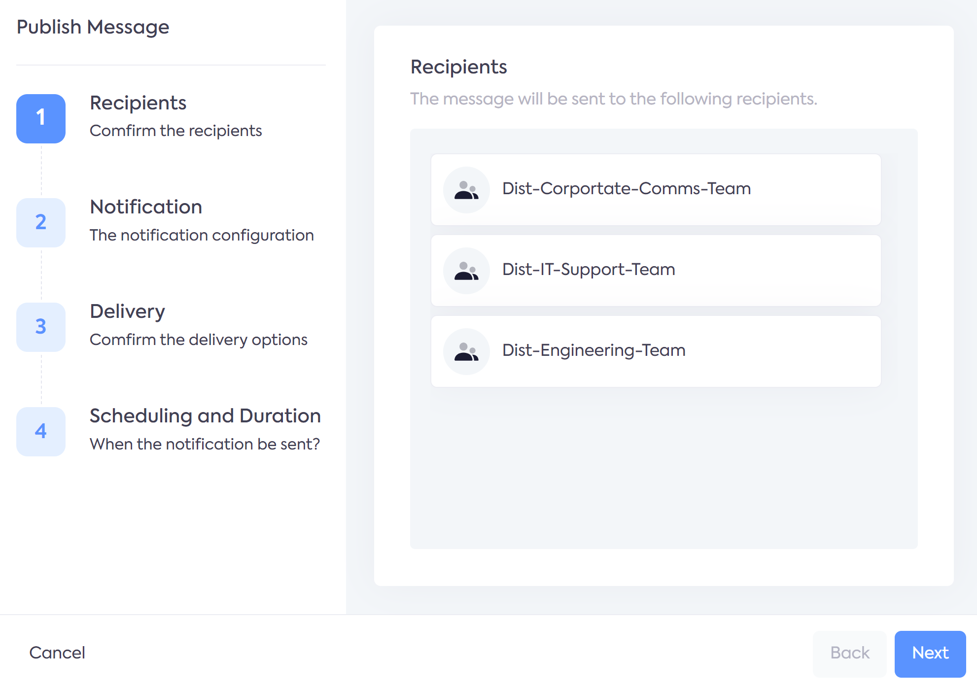The height and width of the screenshot is (690, 977).
Task: Click group icon for Dist-Corportate-Comms-Team
Action: (x=466, y=190)
